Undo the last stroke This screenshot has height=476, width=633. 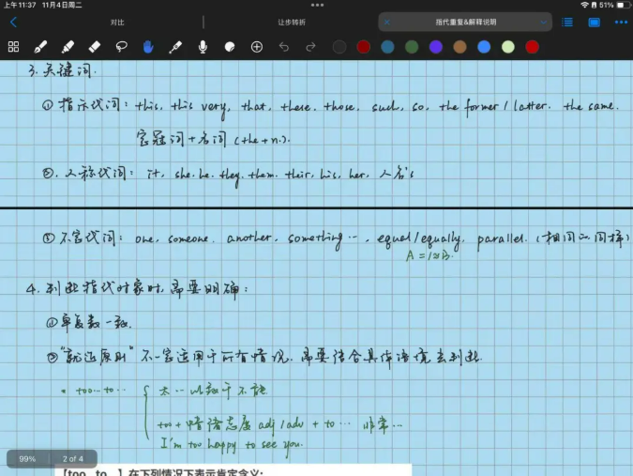(284, 46)
